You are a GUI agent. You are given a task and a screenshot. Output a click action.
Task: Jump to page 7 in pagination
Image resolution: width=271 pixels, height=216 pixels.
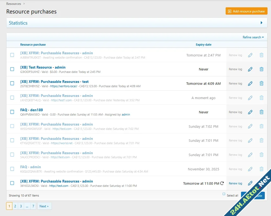coord(33,206)
